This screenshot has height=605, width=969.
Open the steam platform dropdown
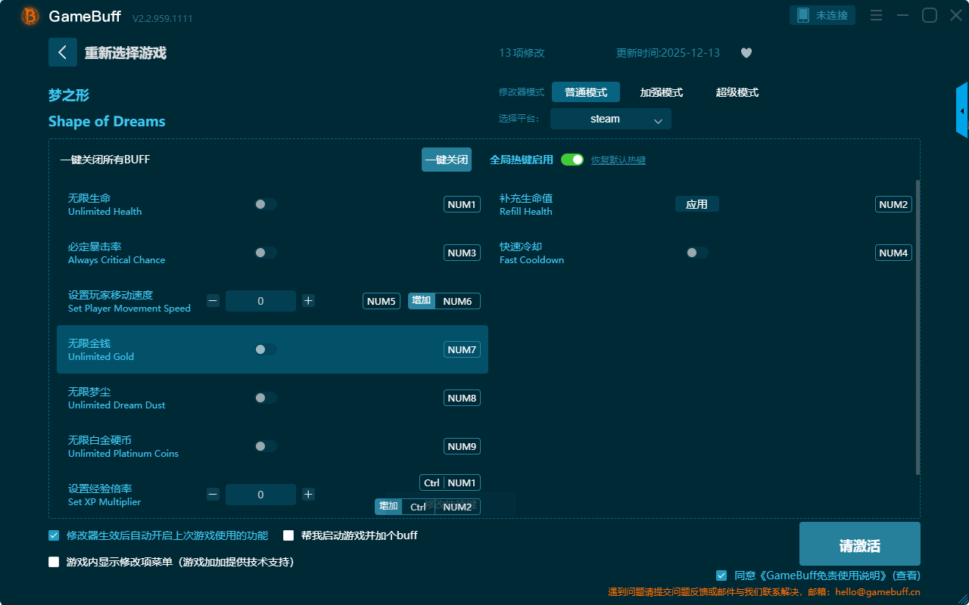point(610,119)
